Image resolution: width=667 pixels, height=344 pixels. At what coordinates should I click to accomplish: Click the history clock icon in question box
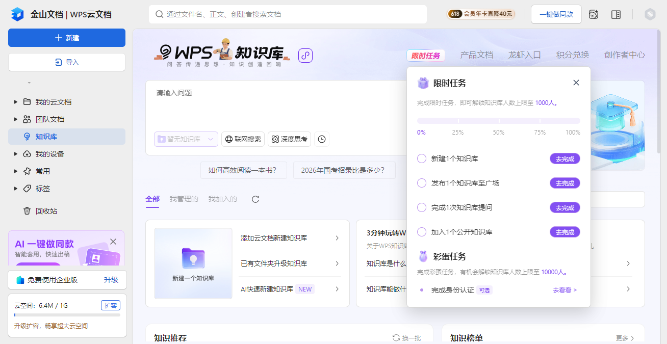click(x=322, y=139)
